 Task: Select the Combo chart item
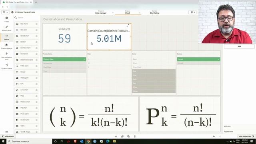tap(27, 48)
